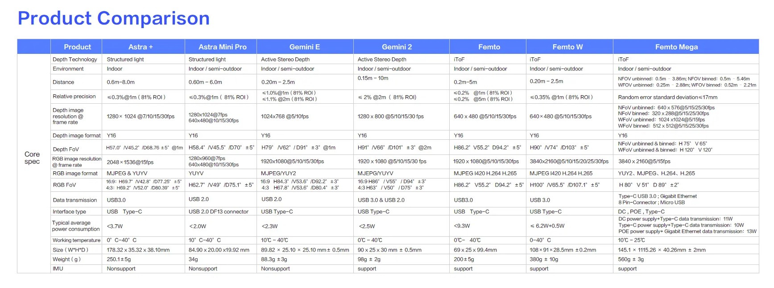Click the Depth FoV row label
Image resolution: width=774 pixels, height=288 pixels.
pos(66,149)
